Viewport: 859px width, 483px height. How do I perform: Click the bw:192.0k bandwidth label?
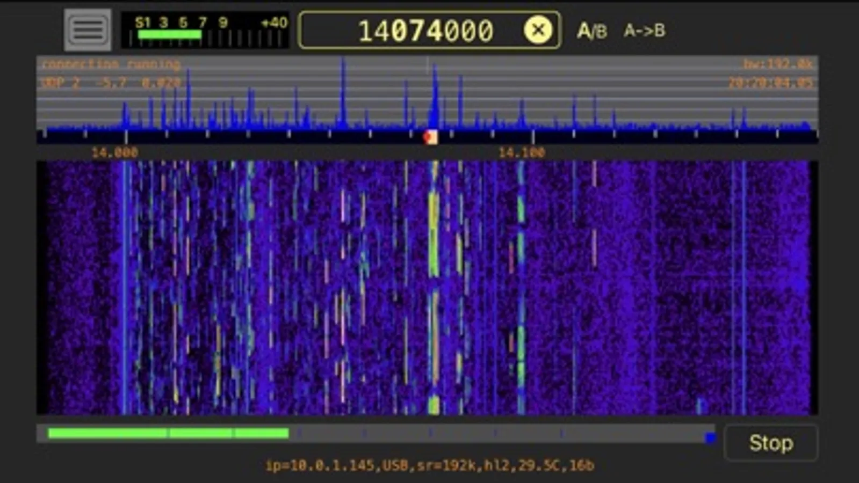778,64
